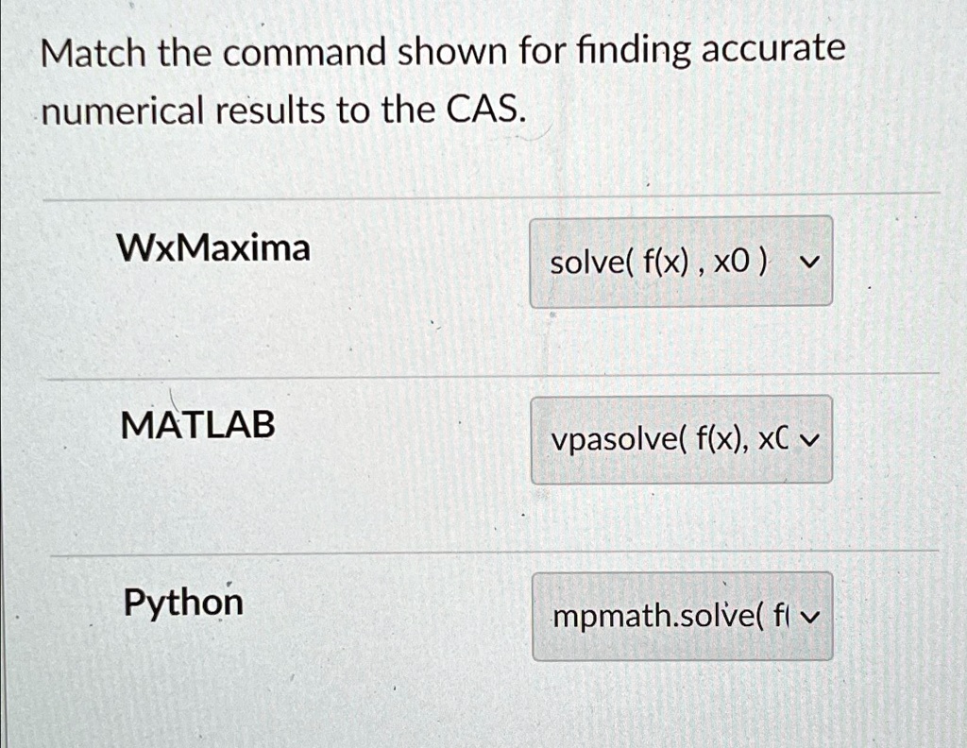This screenshot has height=748, width=967.
Task: Click the chevron on the vpasolve( f(x) dropdown
Action: point(810,439)
